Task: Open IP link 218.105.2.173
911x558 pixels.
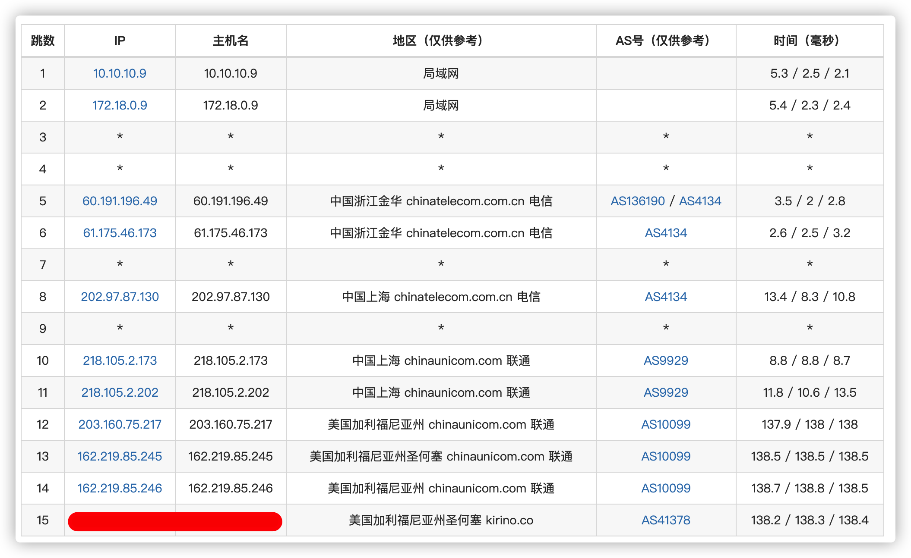Action: [x=120, y=361]
